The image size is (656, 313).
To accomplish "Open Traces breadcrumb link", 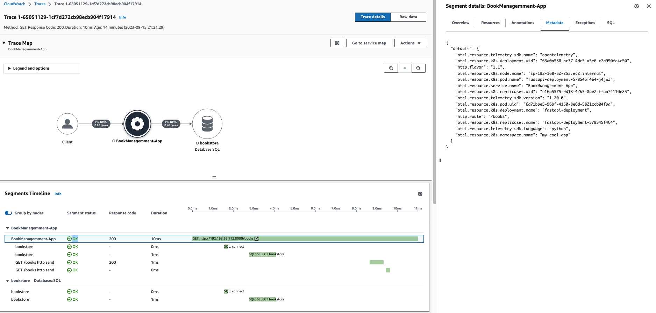I will (x=40, y=4).
